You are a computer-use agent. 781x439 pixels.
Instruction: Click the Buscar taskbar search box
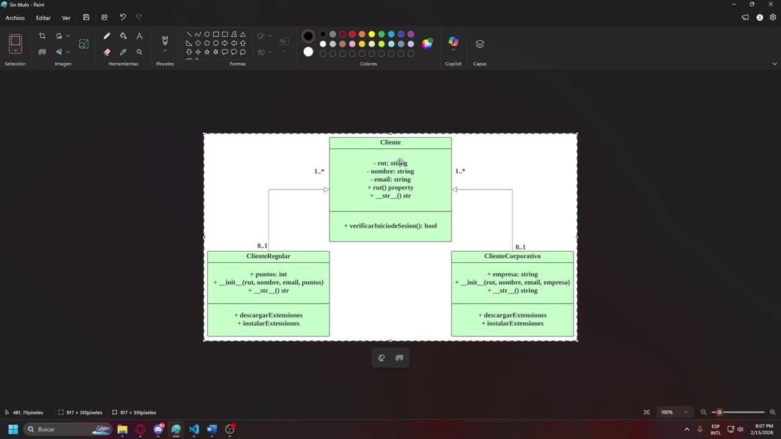(68, 429)
